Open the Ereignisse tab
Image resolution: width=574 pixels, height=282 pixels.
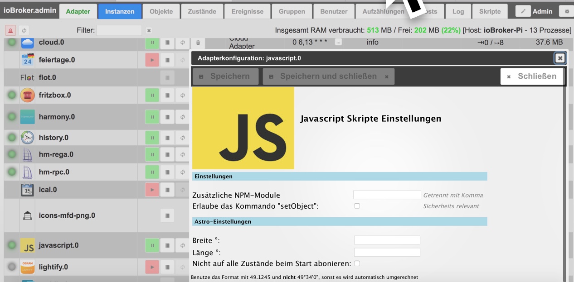[x=247, y=11]
